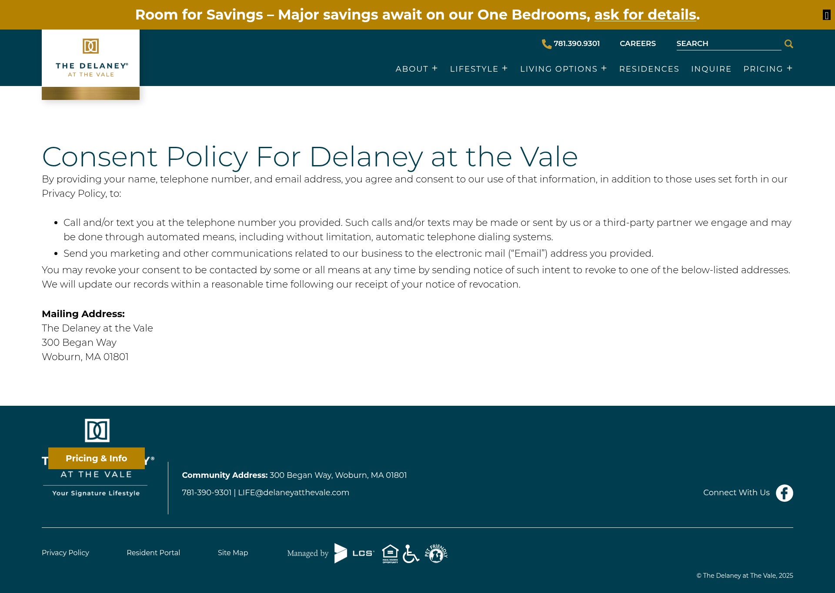Click the 'Community Address:' footer label
835x593 pixels.
224,475
